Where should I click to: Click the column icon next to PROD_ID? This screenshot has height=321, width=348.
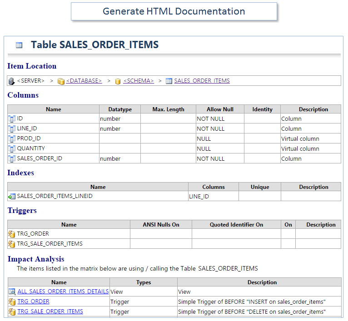[11, 138]
